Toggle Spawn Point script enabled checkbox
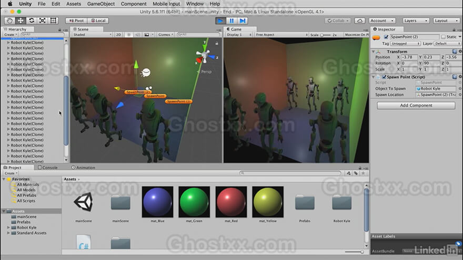The height and width of the screenshot is (260, 463). click(x=384, y=77)
